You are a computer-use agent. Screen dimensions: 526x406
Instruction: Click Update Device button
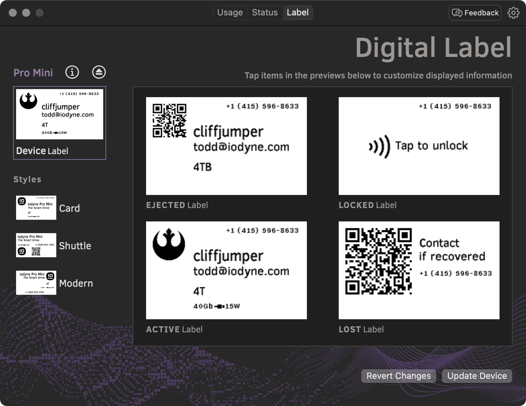(477, 376)
